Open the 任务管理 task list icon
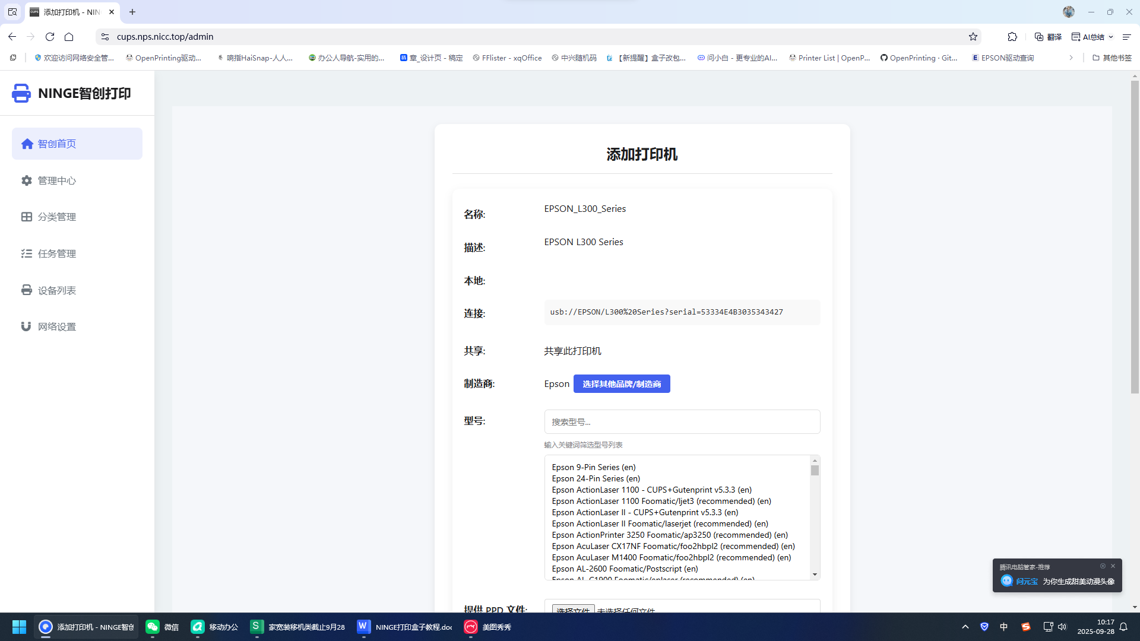 click(27, 253)
